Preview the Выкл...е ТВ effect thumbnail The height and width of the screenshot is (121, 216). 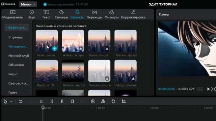47,71
